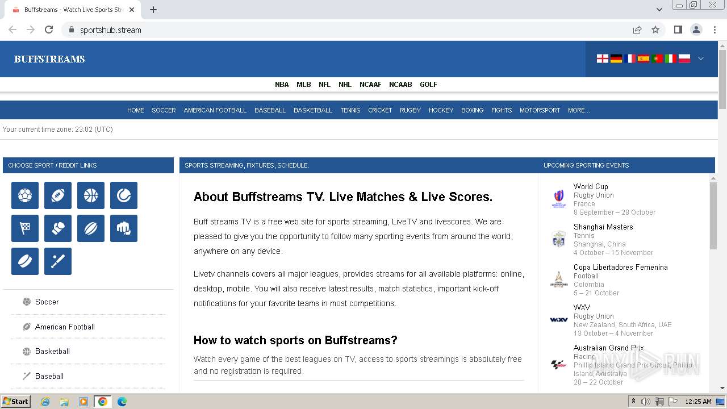Screen dimensions: 727x409
Task: Select BASKETBALL in the nav bar
Action: 313,110
